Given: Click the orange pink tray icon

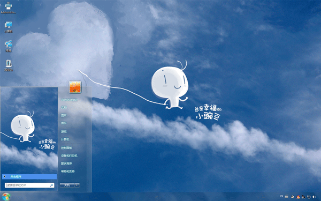Looking at the screenshot, I should tap(299, 197).
